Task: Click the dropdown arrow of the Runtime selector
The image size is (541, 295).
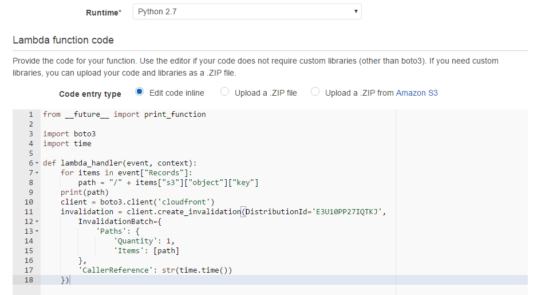Action: pyautogui.click(x=356, y=11)
